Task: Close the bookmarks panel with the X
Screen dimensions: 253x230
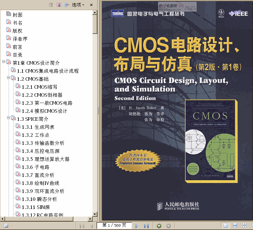Action: point(91,5)
